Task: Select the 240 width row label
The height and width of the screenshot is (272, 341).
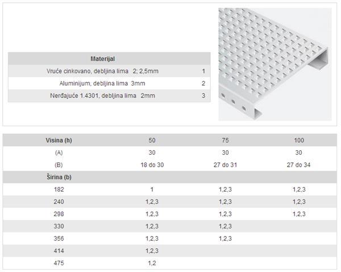Action: coord(59,202)
